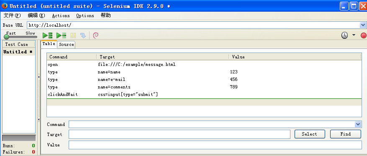Viewport: 367px width, 156px height.
Task: Play entire test suite
Action: click(48, 35)
